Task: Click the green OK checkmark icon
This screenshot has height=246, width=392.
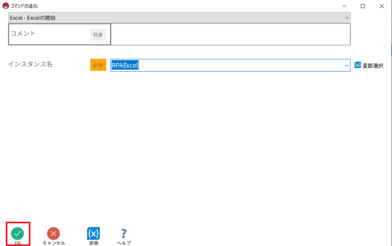Action: [18, 234]
